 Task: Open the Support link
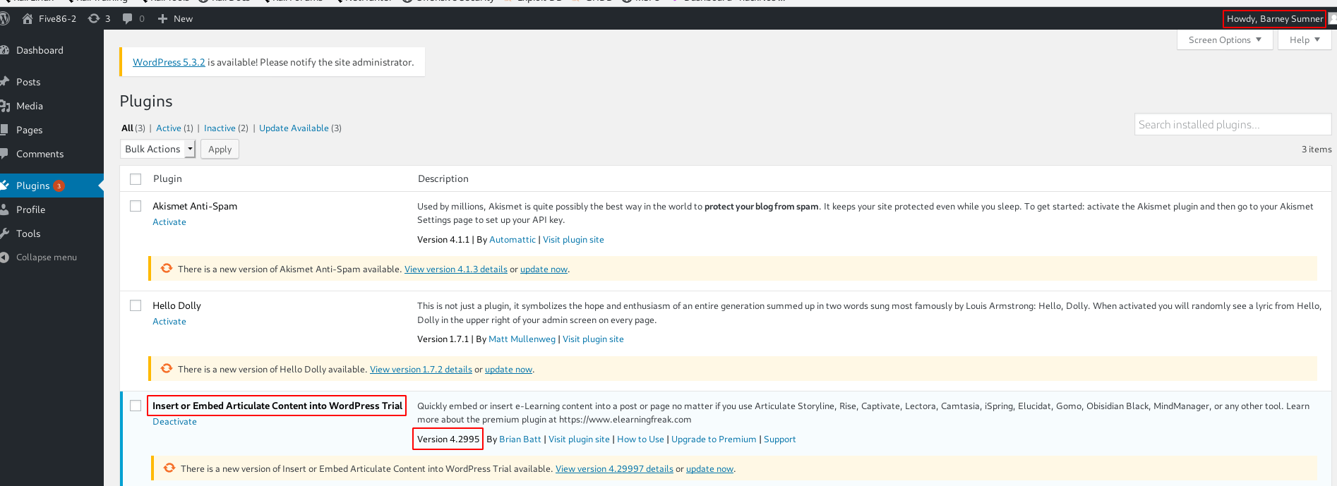(779, 439)
